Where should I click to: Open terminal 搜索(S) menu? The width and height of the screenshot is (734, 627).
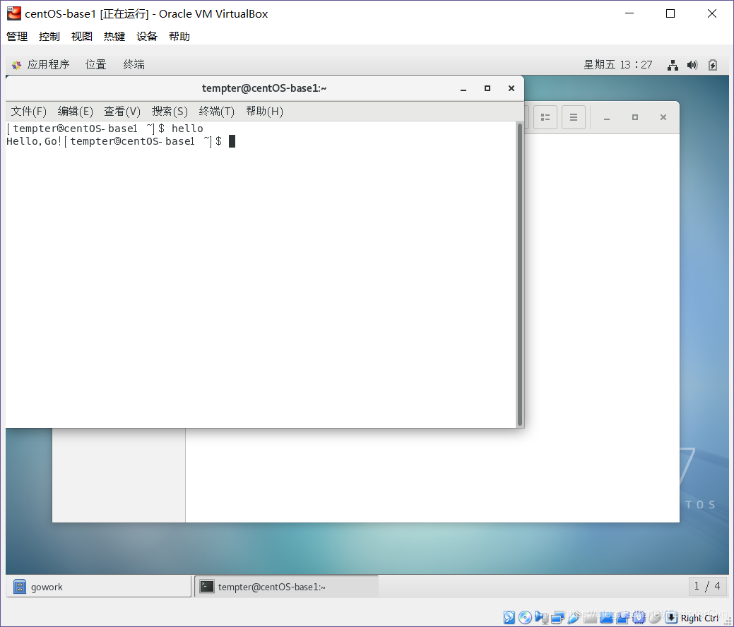(170, 112)
